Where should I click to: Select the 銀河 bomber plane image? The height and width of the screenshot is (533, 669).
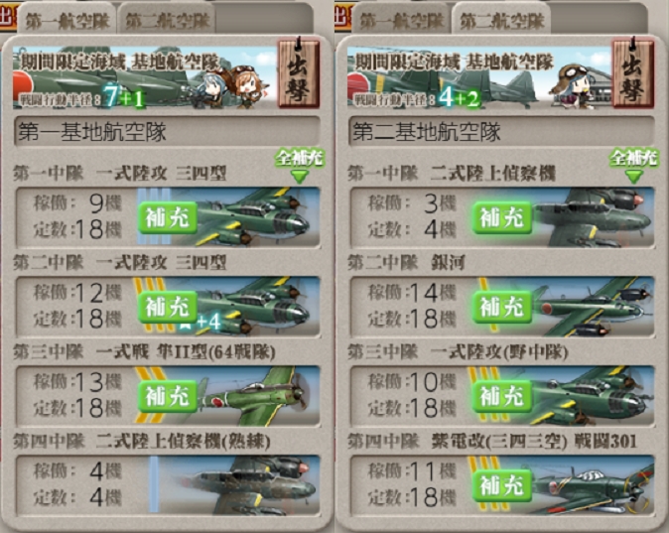tap(593, 306)
